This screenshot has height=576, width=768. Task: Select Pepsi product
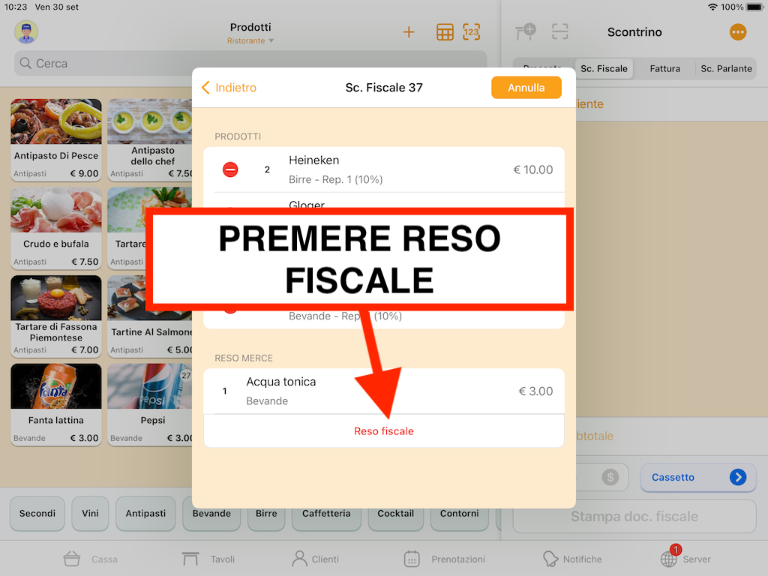point(150,404)
